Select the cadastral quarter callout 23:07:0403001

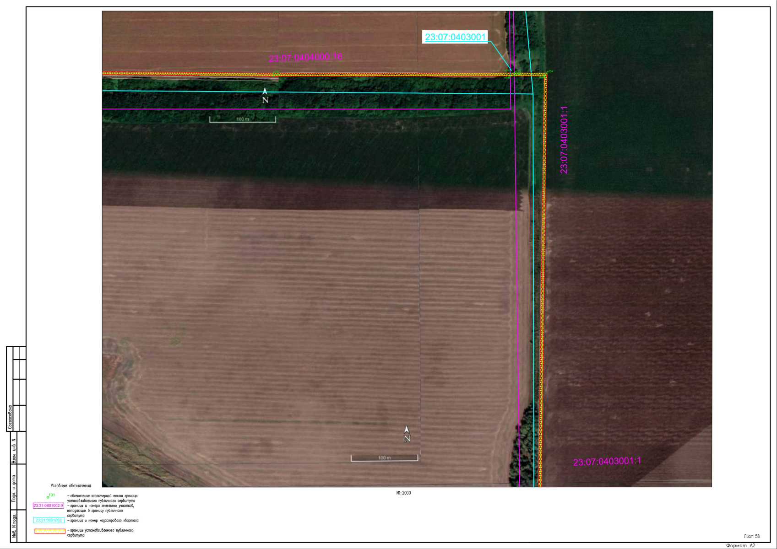click(x=455, y=37)
